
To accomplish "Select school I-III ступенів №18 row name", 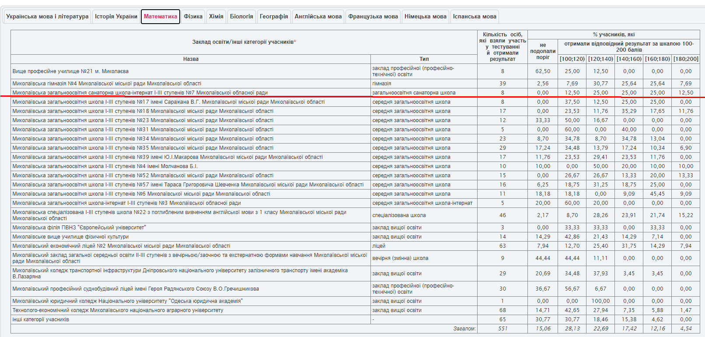I will tap(143, 111).
